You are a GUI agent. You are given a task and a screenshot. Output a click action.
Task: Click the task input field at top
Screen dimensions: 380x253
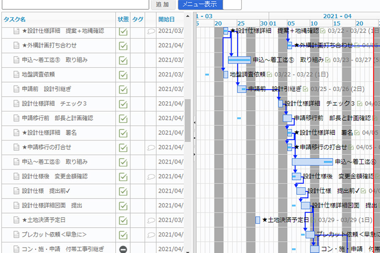pos(75,4)
